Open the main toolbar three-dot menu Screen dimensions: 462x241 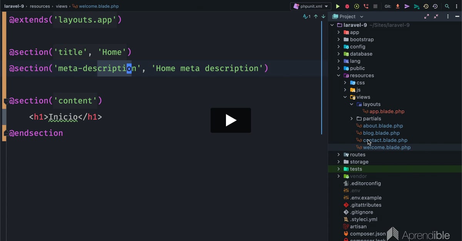coord(456,6)
